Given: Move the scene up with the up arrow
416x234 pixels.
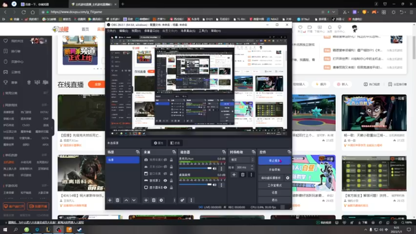Looking at the screenshot, I should [x=126, y=200].
